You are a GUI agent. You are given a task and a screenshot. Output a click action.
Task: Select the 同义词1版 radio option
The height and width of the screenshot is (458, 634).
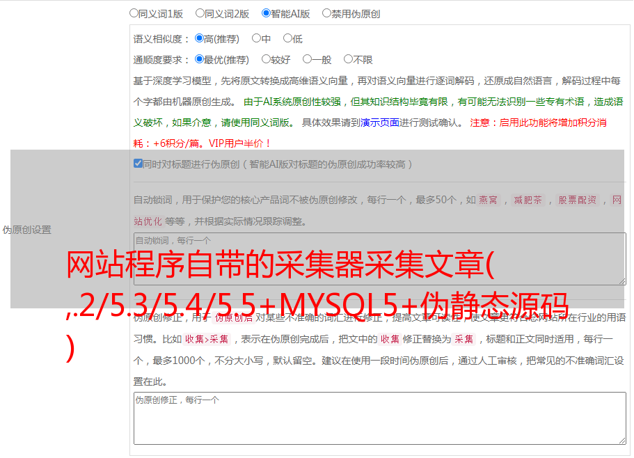[x=134, y=13]
